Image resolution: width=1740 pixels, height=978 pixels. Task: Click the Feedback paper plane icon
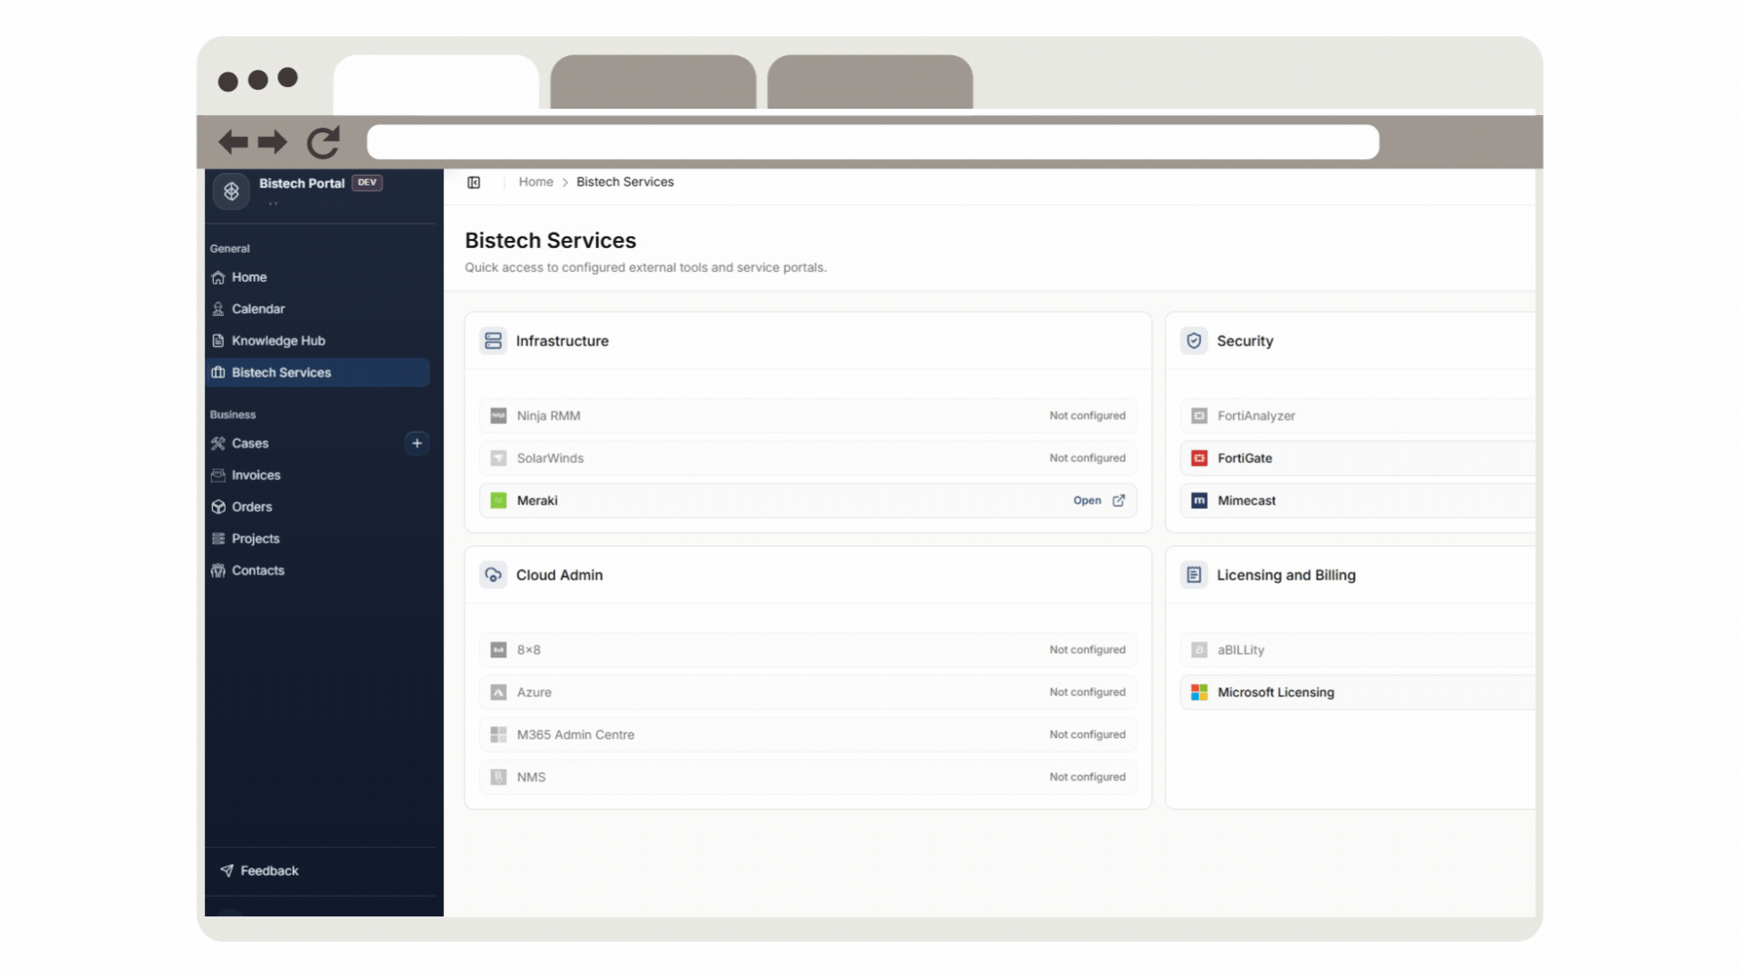pos(227,870)
